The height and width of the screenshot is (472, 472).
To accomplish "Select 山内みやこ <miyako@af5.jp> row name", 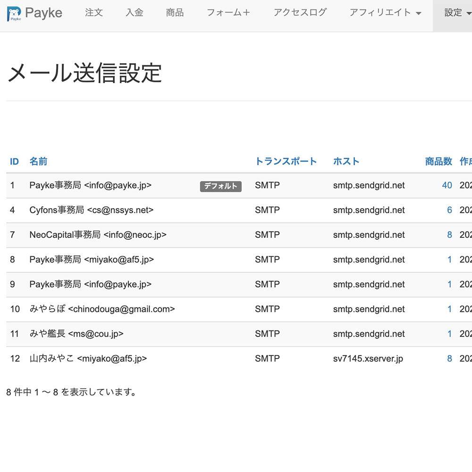I will point(88,359).
